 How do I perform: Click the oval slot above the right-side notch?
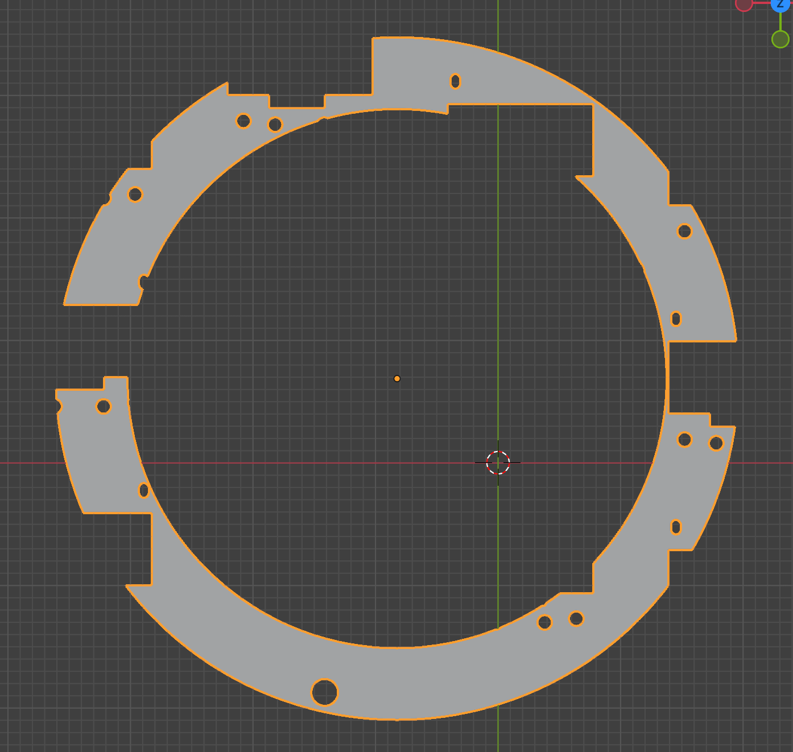point(676,319)
